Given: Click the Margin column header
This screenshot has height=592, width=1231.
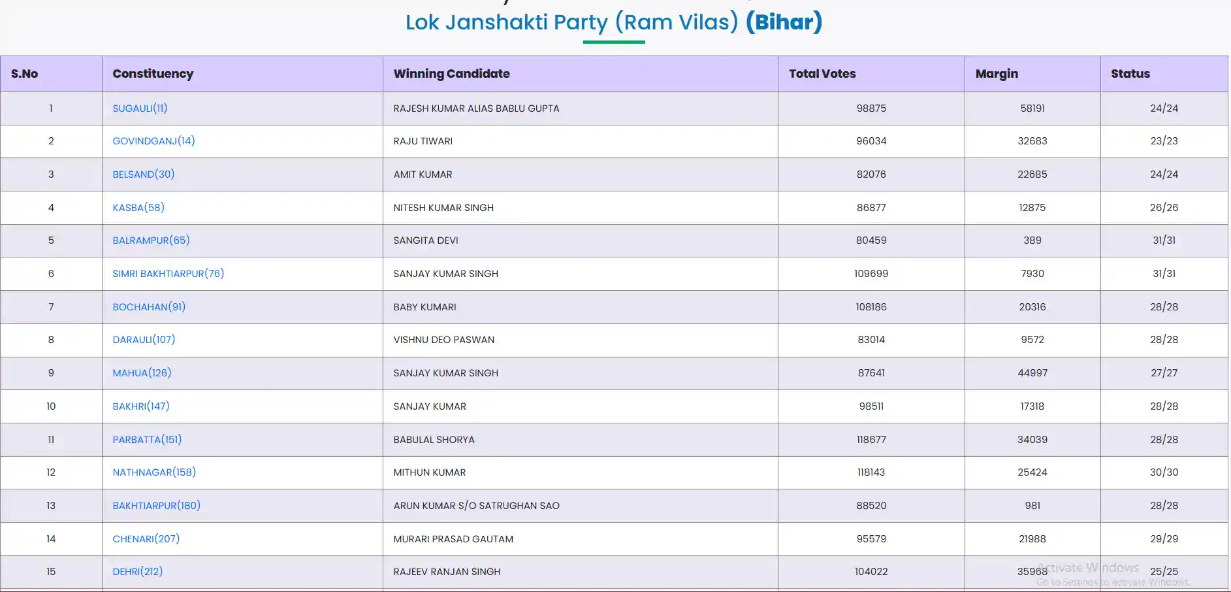Looking at the screenshot, I should [996, 74].
